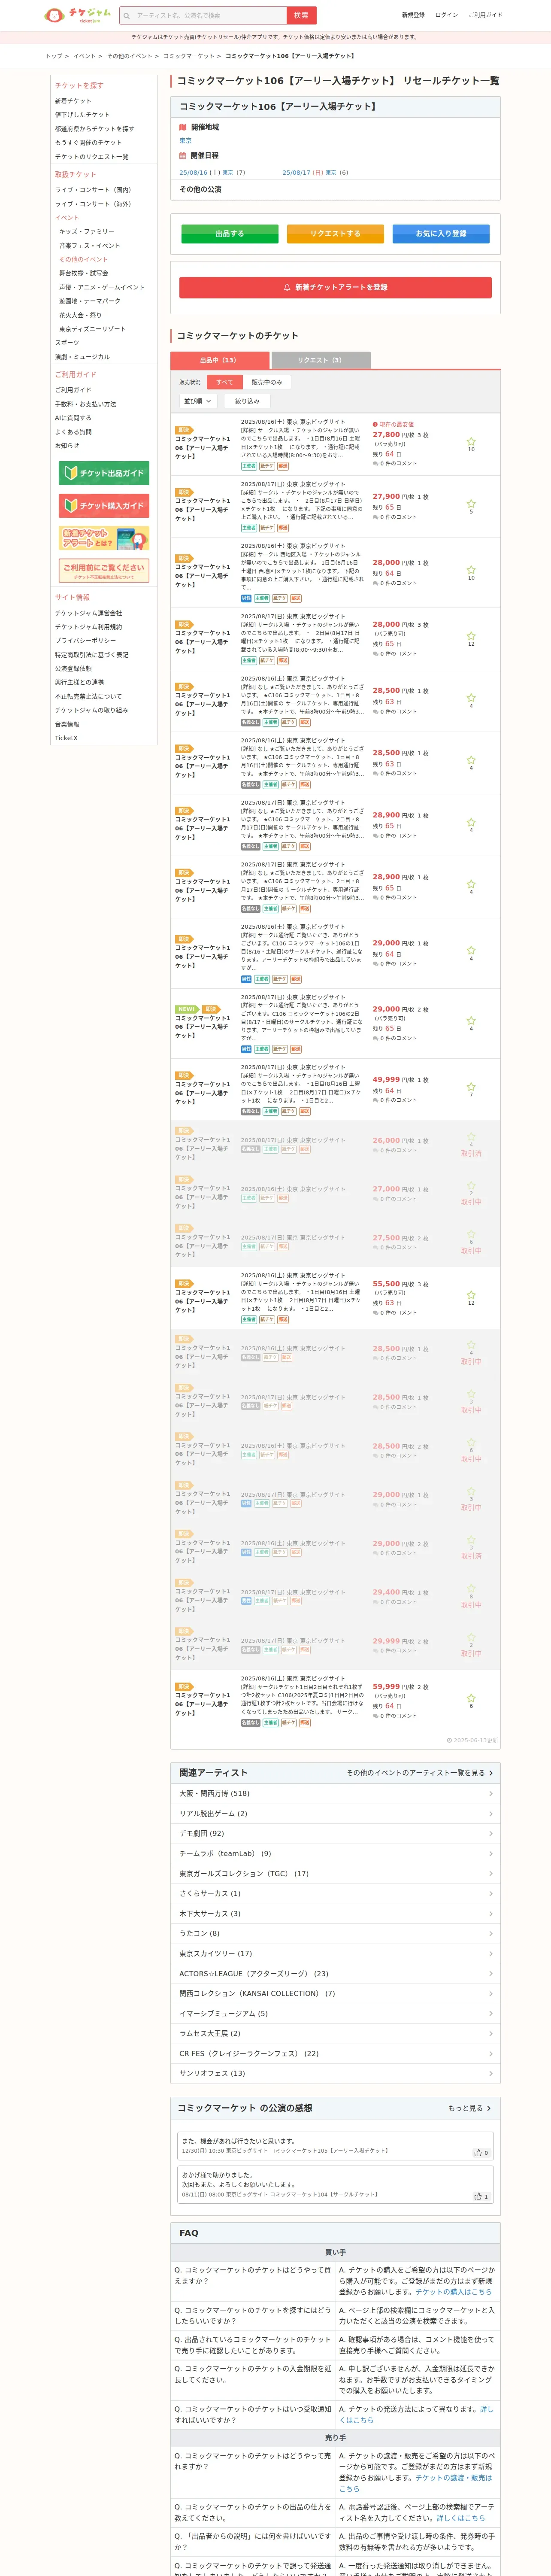Open the 25/08/16 (土) 東京 (7) date link
The image size is (551, 2576).
(x=212, y=172)
